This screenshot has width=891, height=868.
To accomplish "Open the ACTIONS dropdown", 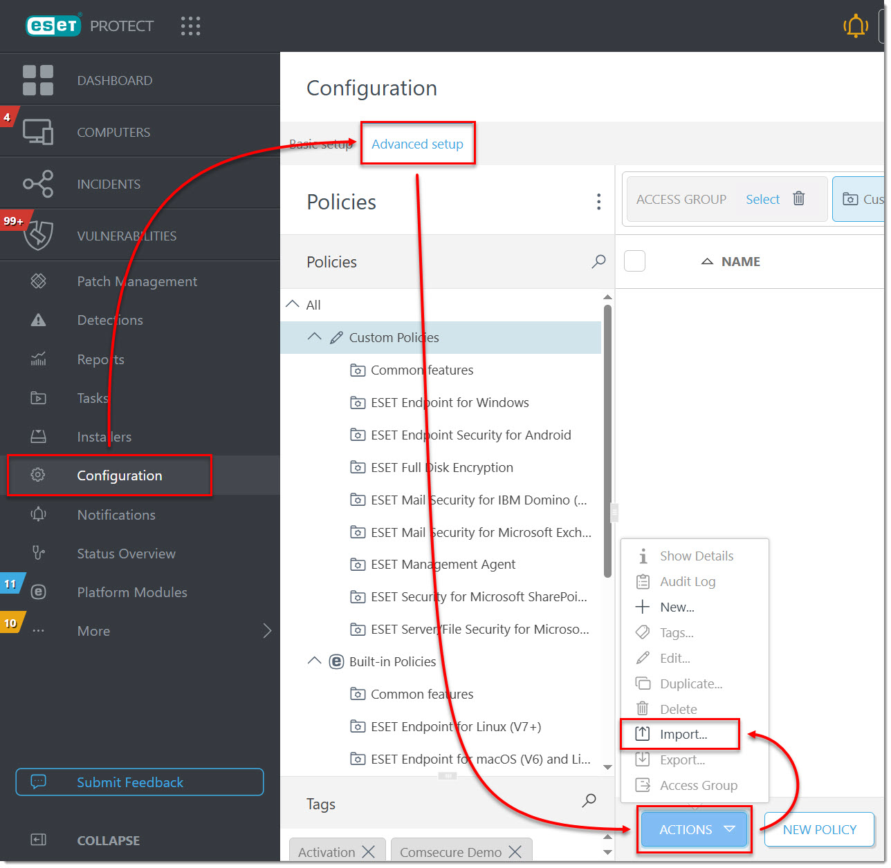I will click(x=694, y=829).
